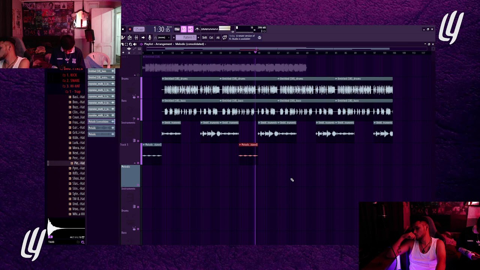This screenshot has width=480, height=270.
Task: Select the Buzz..-Hat sample
Action: (77, 107)
